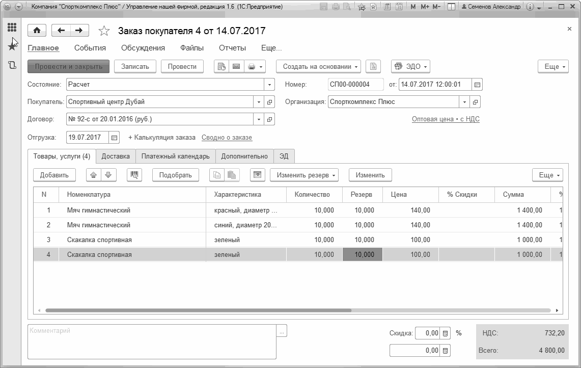
Task: Click the Номер field СП00-000004
Action: [x=356, y=85]
